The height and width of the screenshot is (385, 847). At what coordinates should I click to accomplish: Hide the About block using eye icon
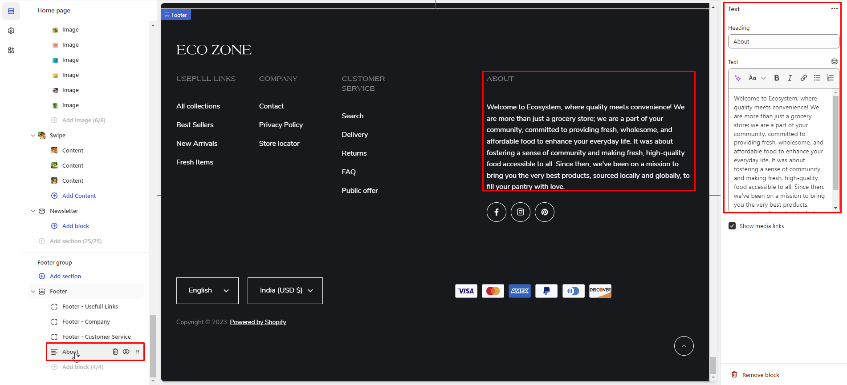tap(126, 352)
